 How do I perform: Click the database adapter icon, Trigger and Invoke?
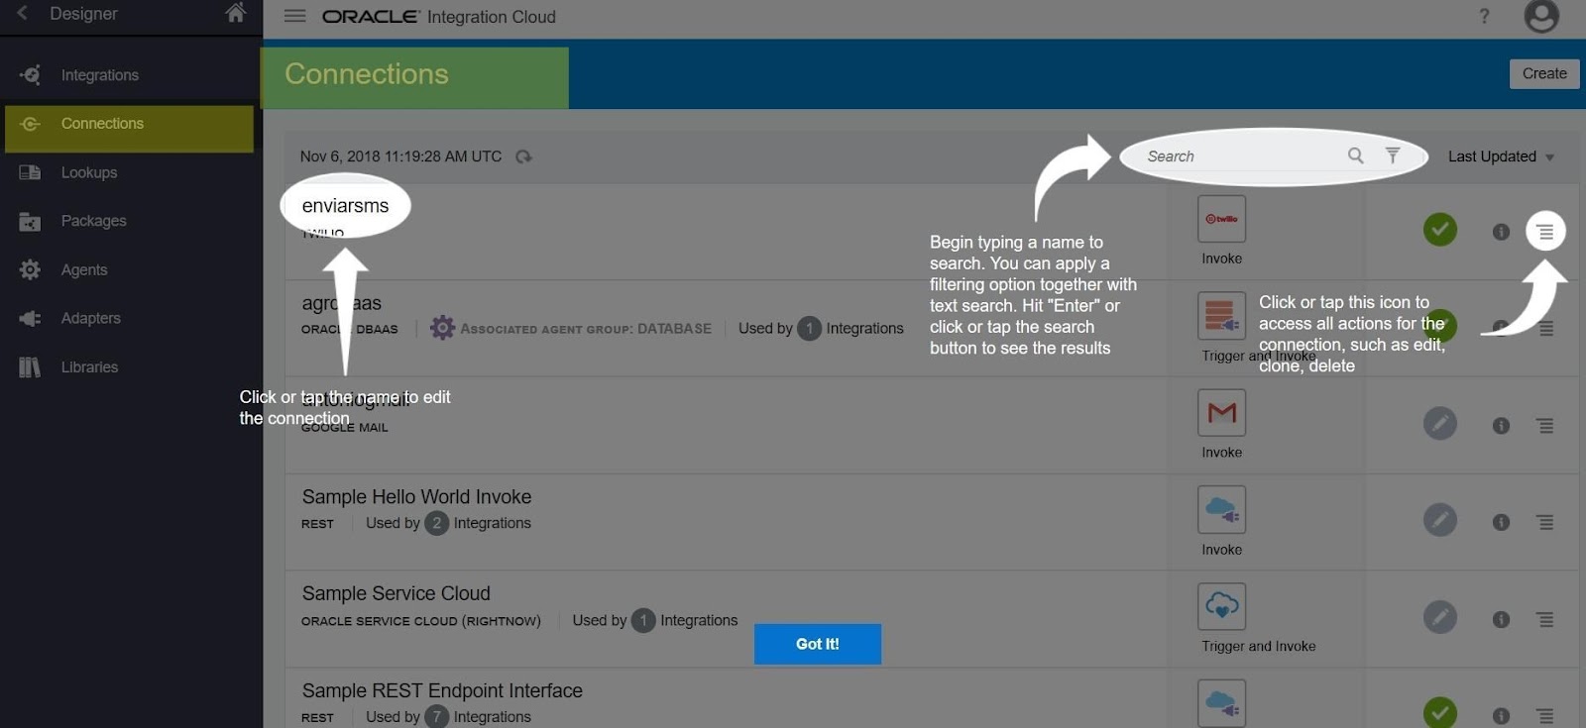pos(1221,316)
